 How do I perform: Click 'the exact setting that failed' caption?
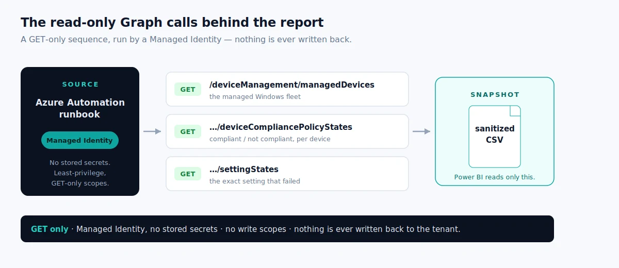point(255,181)
